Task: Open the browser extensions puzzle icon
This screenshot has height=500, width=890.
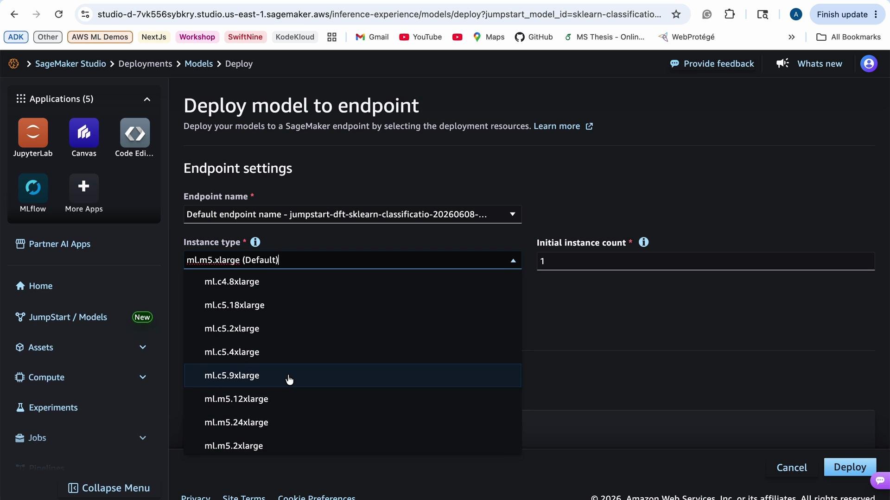Action: point(730,14)
